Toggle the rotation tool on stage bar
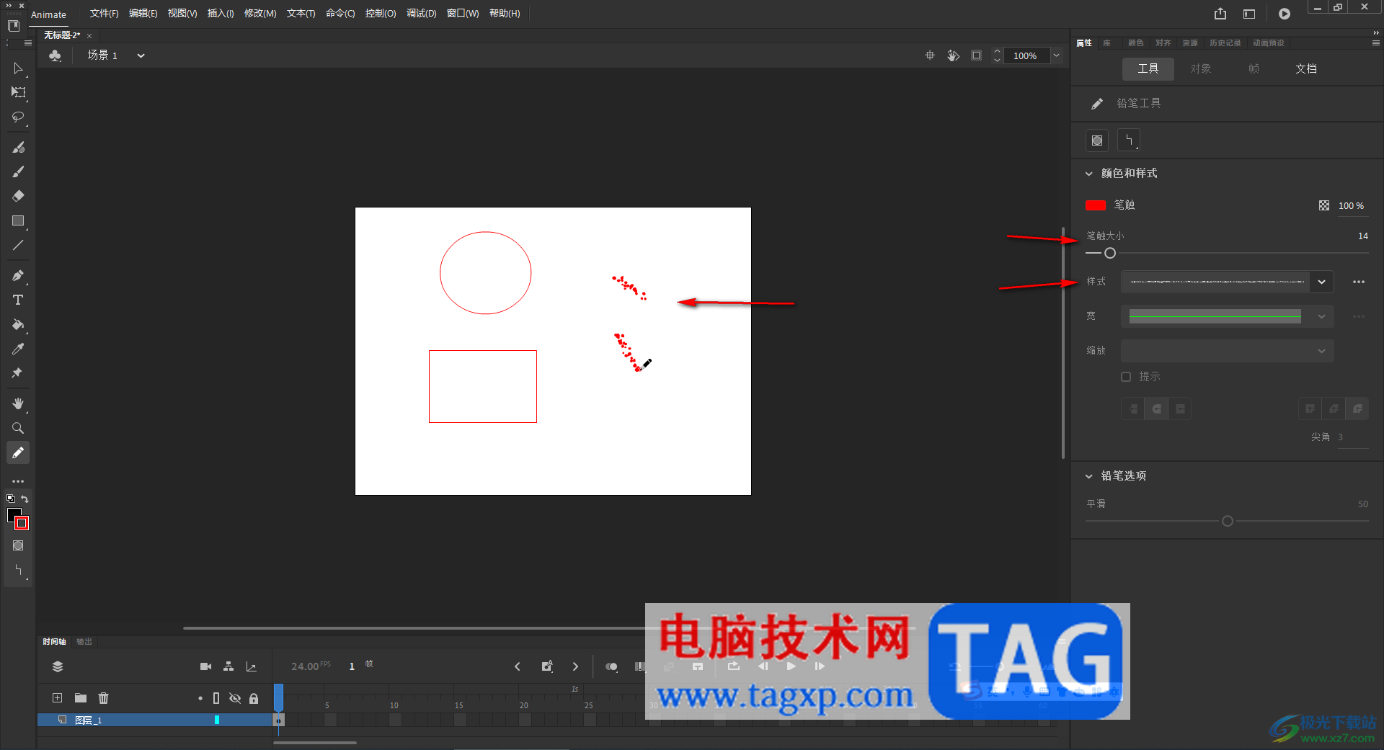The width and height of the screenshot is (1384, 750). [x=953, y=55]
